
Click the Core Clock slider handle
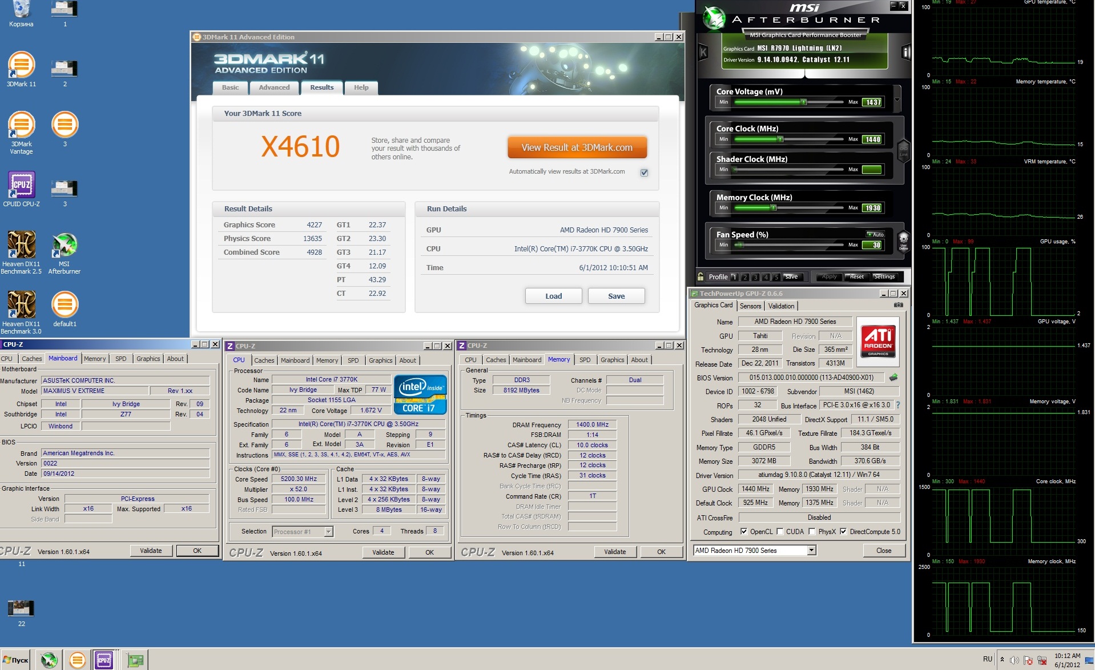point(780,139)
